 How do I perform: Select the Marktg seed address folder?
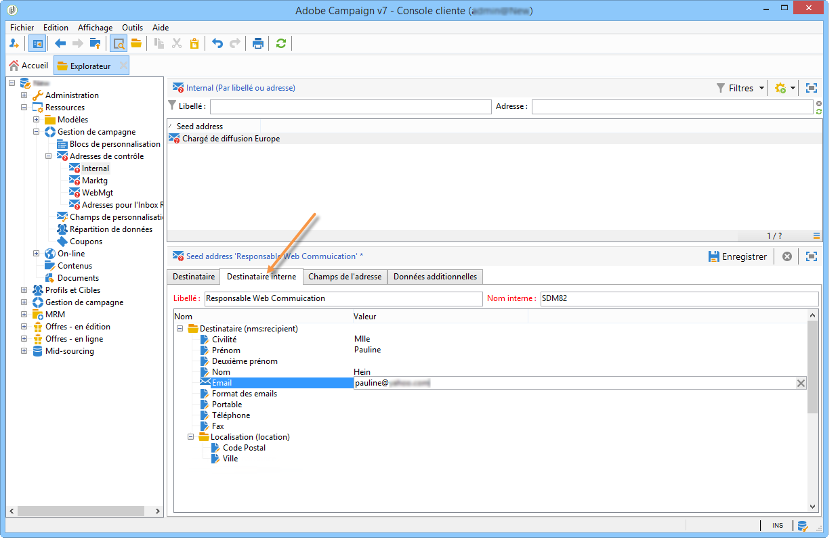[94, 181]
